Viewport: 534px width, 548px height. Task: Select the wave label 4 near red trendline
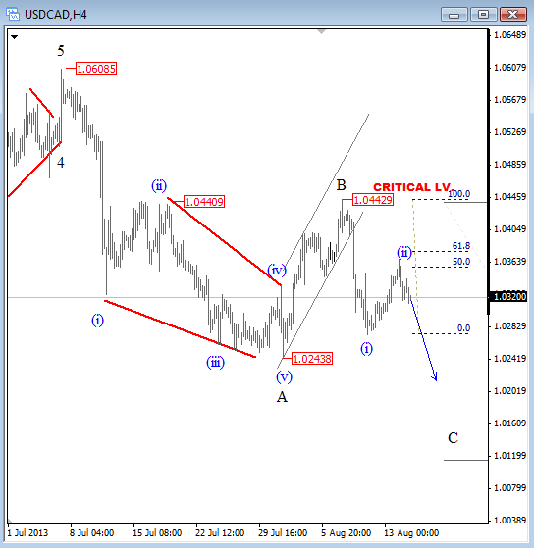[x=61, y=163]
